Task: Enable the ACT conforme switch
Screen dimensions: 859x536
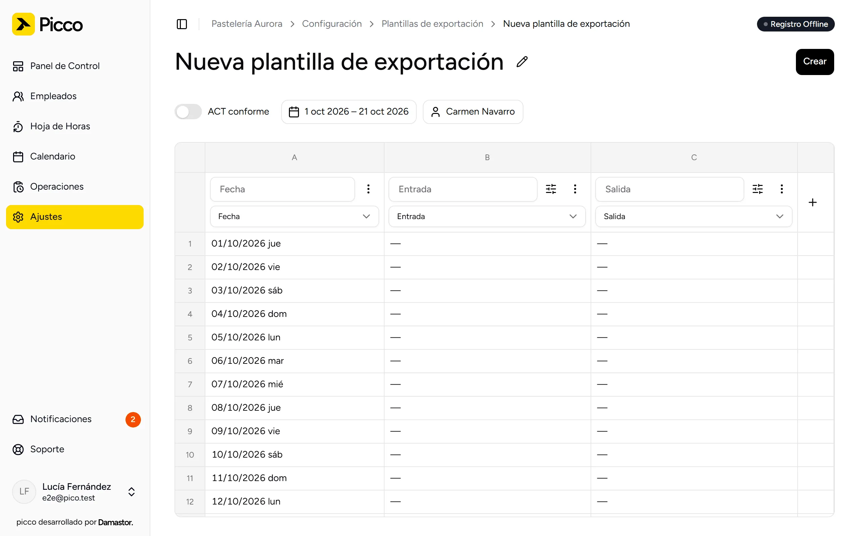Action: pyautogui.click(x=188, y=112)
